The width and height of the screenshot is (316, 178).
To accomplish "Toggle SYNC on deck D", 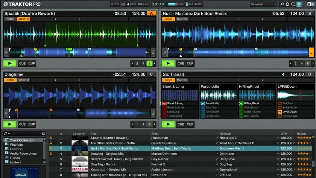I will click(169, 80).
